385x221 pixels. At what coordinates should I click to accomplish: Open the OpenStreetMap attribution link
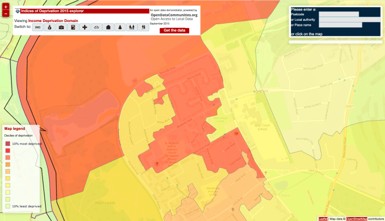click(x=356, y=218)
